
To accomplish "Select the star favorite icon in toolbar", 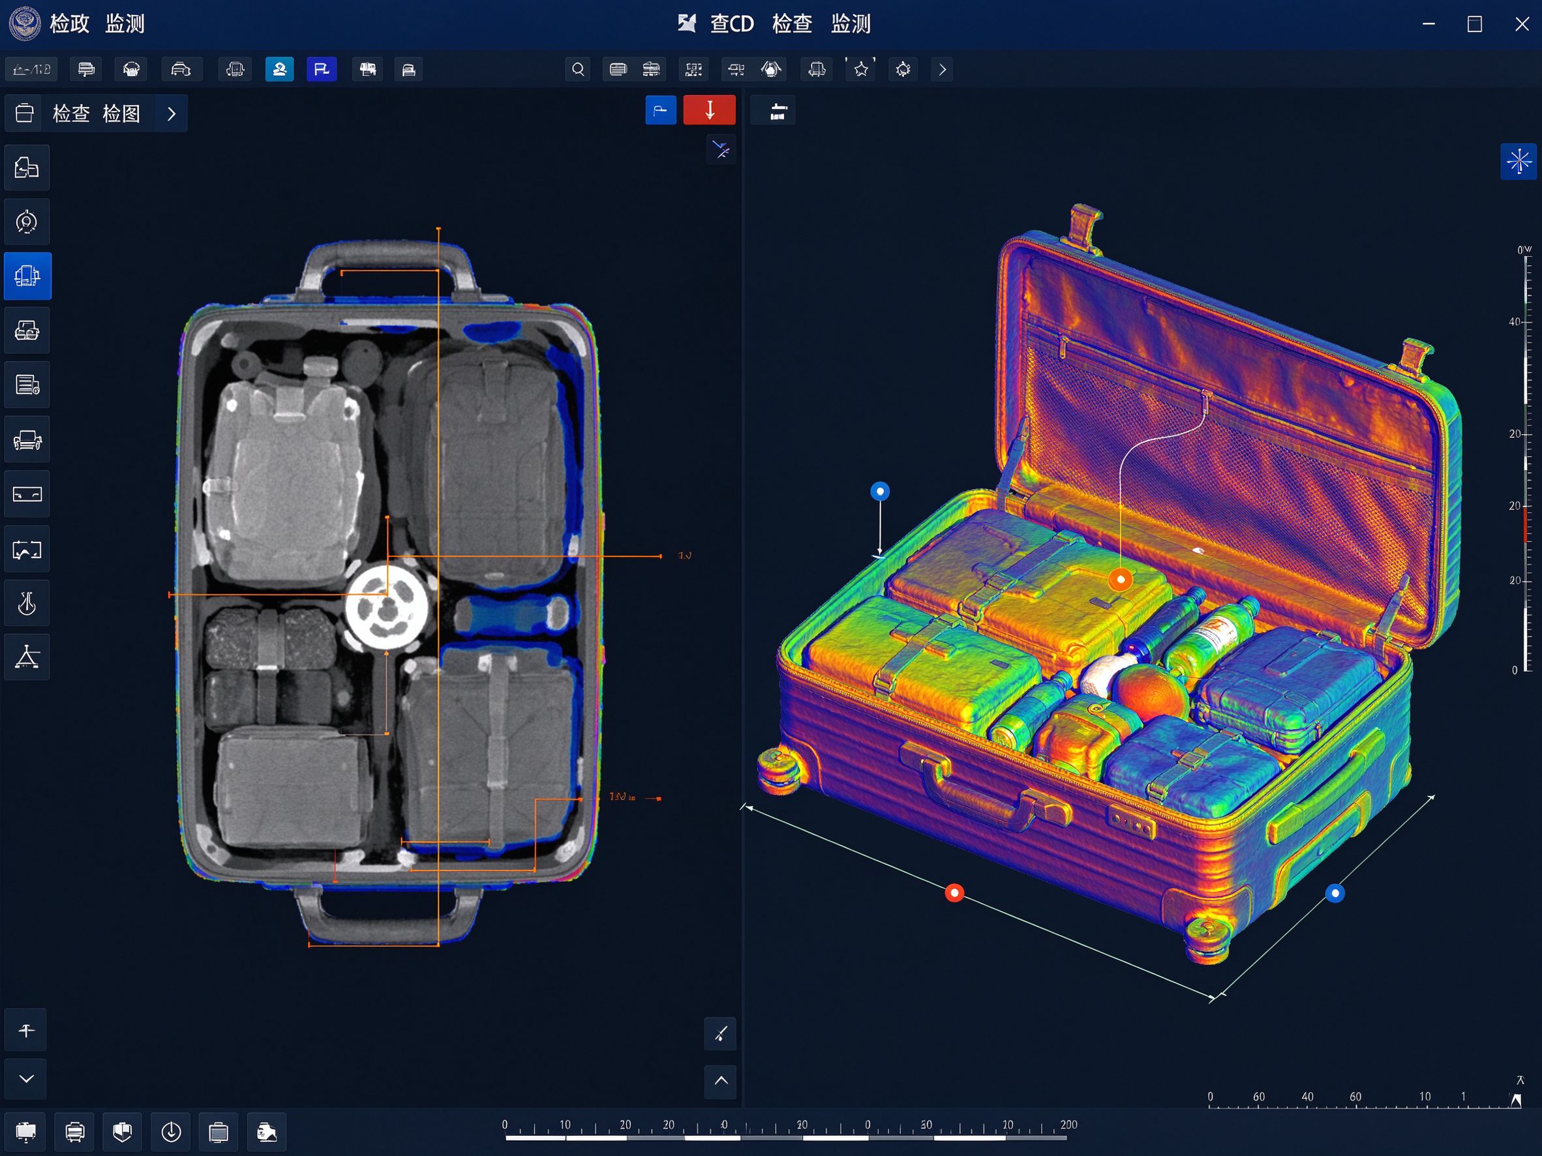I will pos(861,69).
